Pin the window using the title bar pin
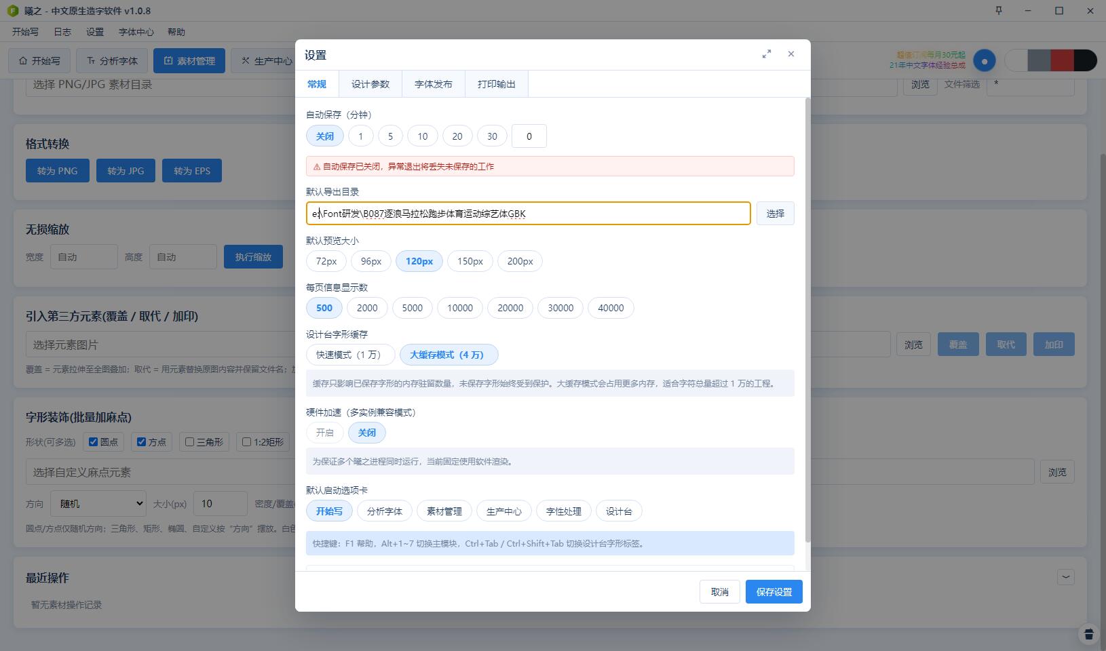 pyautogui.click(x=999, y=10)
